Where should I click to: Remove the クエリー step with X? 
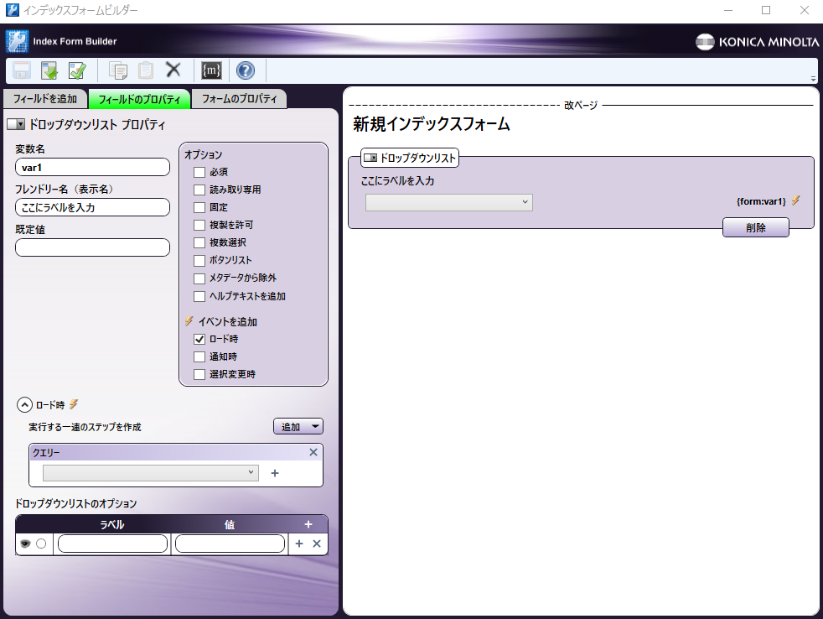coord(313,452)
